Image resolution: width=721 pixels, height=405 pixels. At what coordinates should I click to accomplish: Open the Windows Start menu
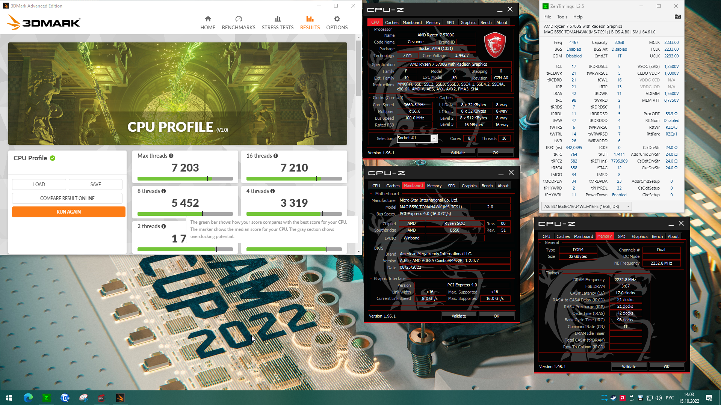coord(9,398)
